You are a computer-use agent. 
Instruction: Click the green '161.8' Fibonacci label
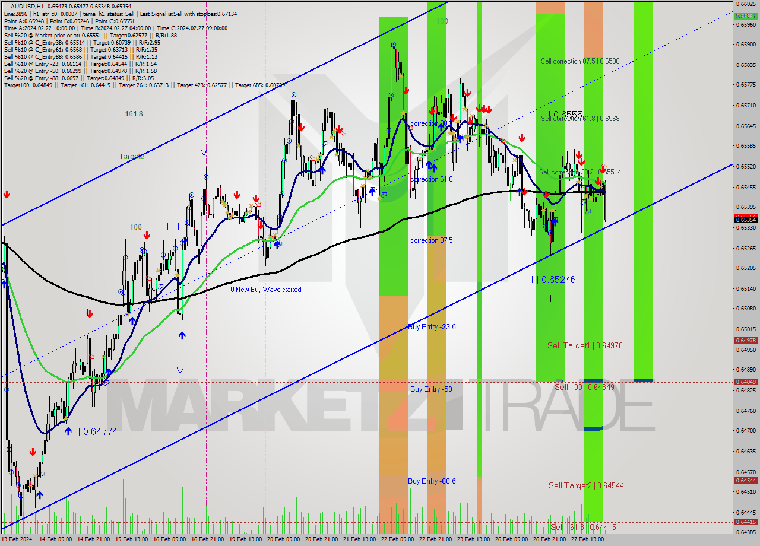tap(134, 114)
